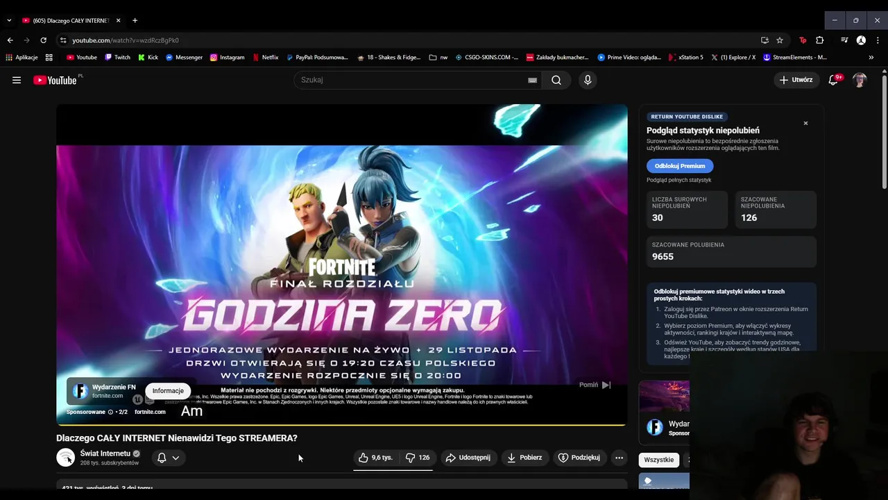Dislike the video showing 126

[x=418, y=458]
